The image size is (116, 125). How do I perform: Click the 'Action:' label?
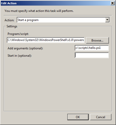pyautogui.click(x=9, y=20)
